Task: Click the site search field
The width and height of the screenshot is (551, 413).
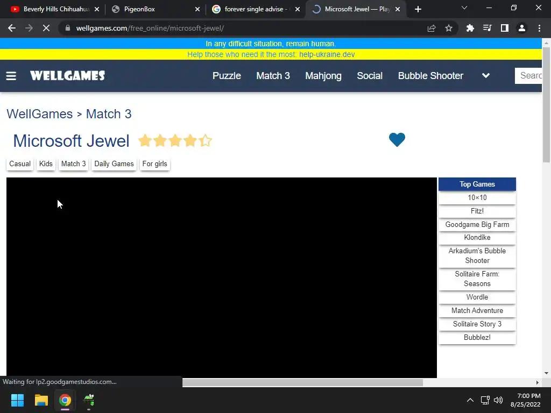Action: [x=528, y=75]
